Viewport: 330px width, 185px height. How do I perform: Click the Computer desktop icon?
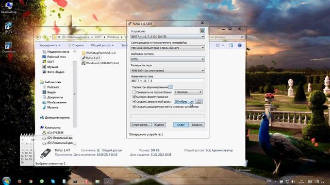pos(9,8)
